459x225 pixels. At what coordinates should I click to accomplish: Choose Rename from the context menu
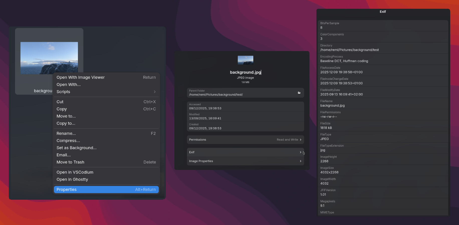tap(66, 133)
